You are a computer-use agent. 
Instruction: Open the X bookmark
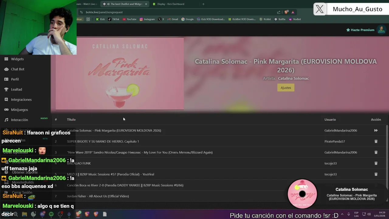coord(161,19)
